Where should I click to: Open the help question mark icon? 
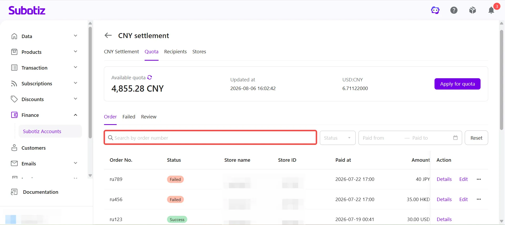click(454, 10)
